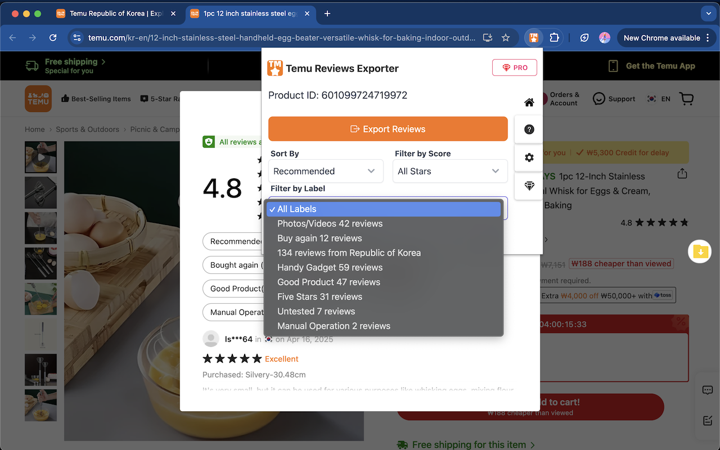Click the Free shipping banner link

click(65, 66)
